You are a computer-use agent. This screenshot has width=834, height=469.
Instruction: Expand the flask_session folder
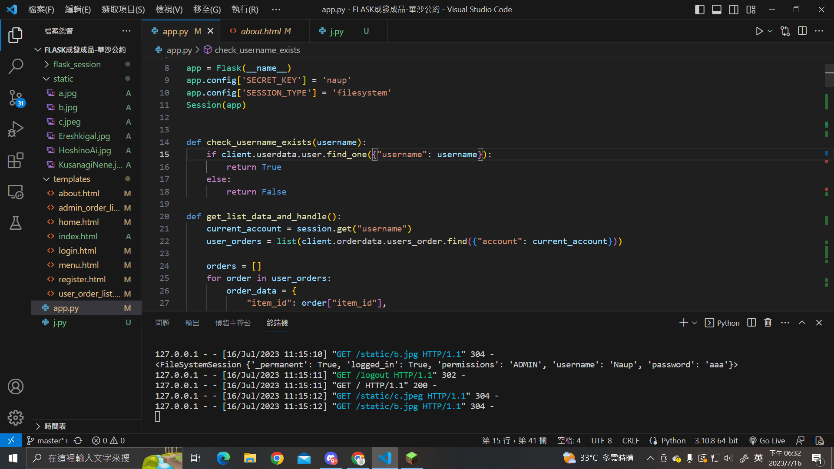pos(77,64)
